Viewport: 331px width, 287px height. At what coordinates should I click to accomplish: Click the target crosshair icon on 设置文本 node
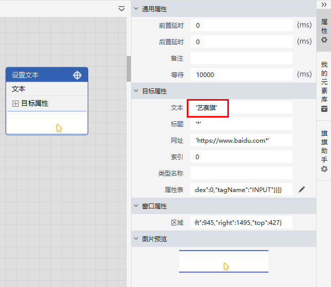tap(77, 75)
